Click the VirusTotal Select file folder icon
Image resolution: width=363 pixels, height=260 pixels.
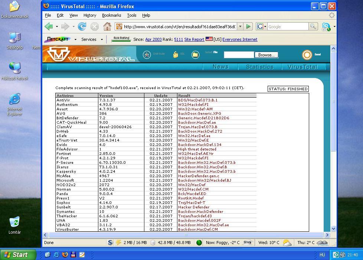[195, 55]
